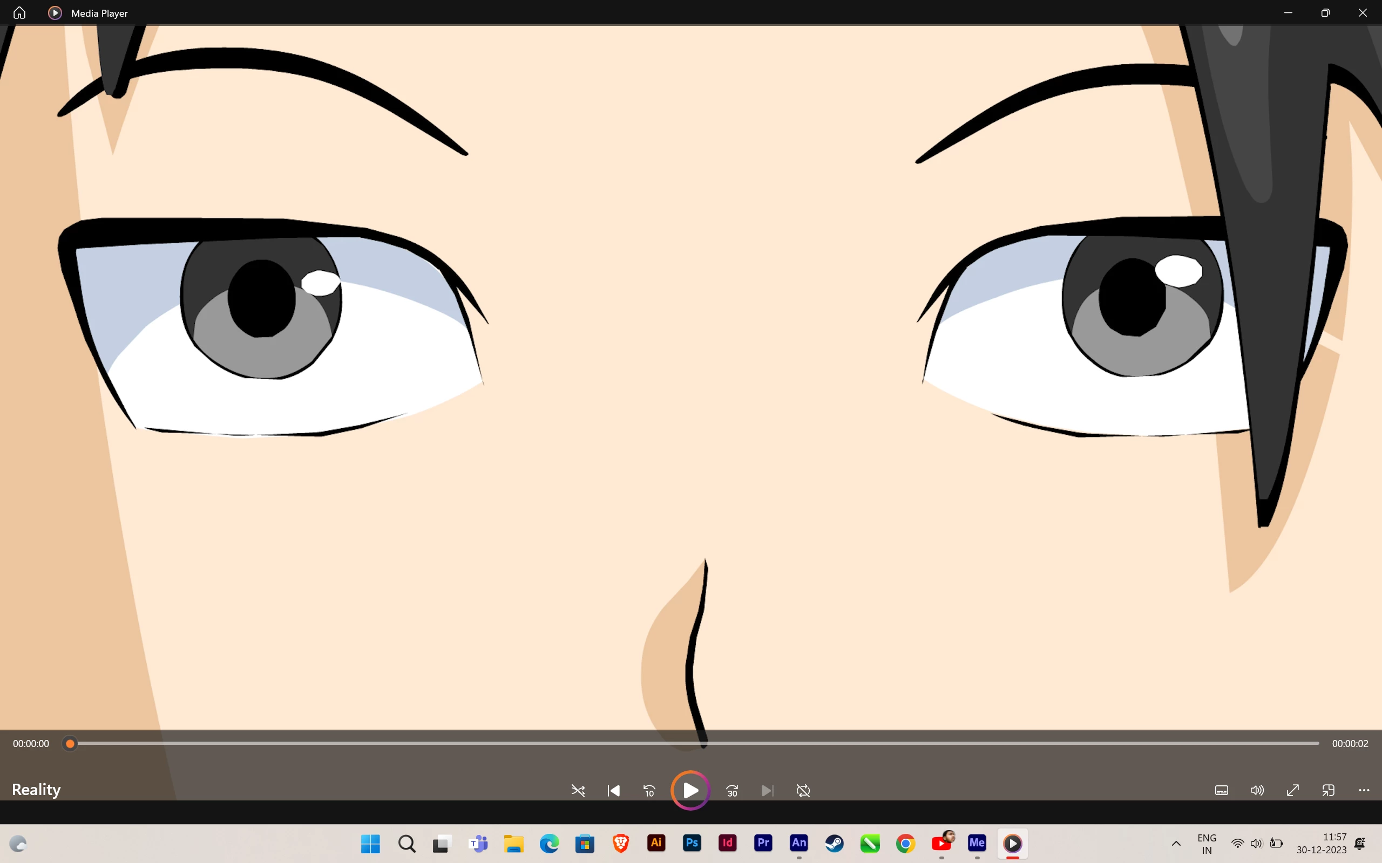Open Adobe Media Encoder from taskbar

[x=977, y=843]
